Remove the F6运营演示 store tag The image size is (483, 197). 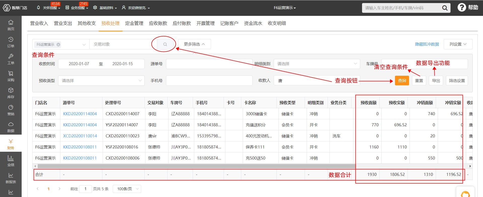coord(58,45)
